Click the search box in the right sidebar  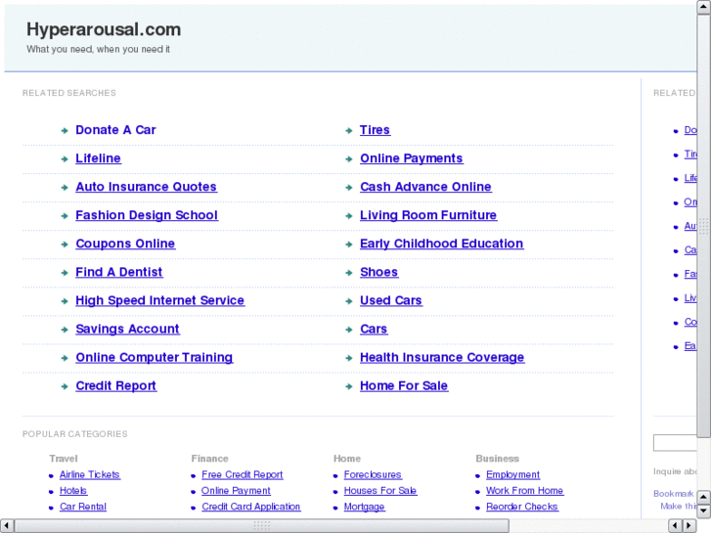[675, 443]
